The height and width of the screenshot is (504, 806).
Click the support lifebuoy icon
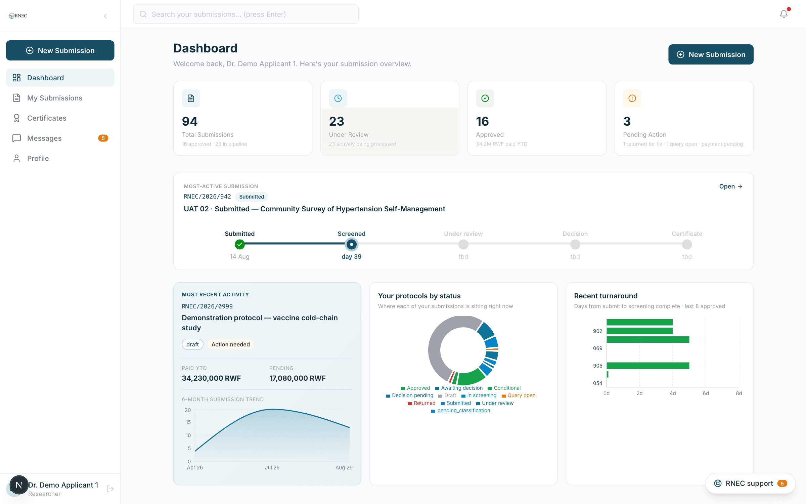tap(718, 483)
